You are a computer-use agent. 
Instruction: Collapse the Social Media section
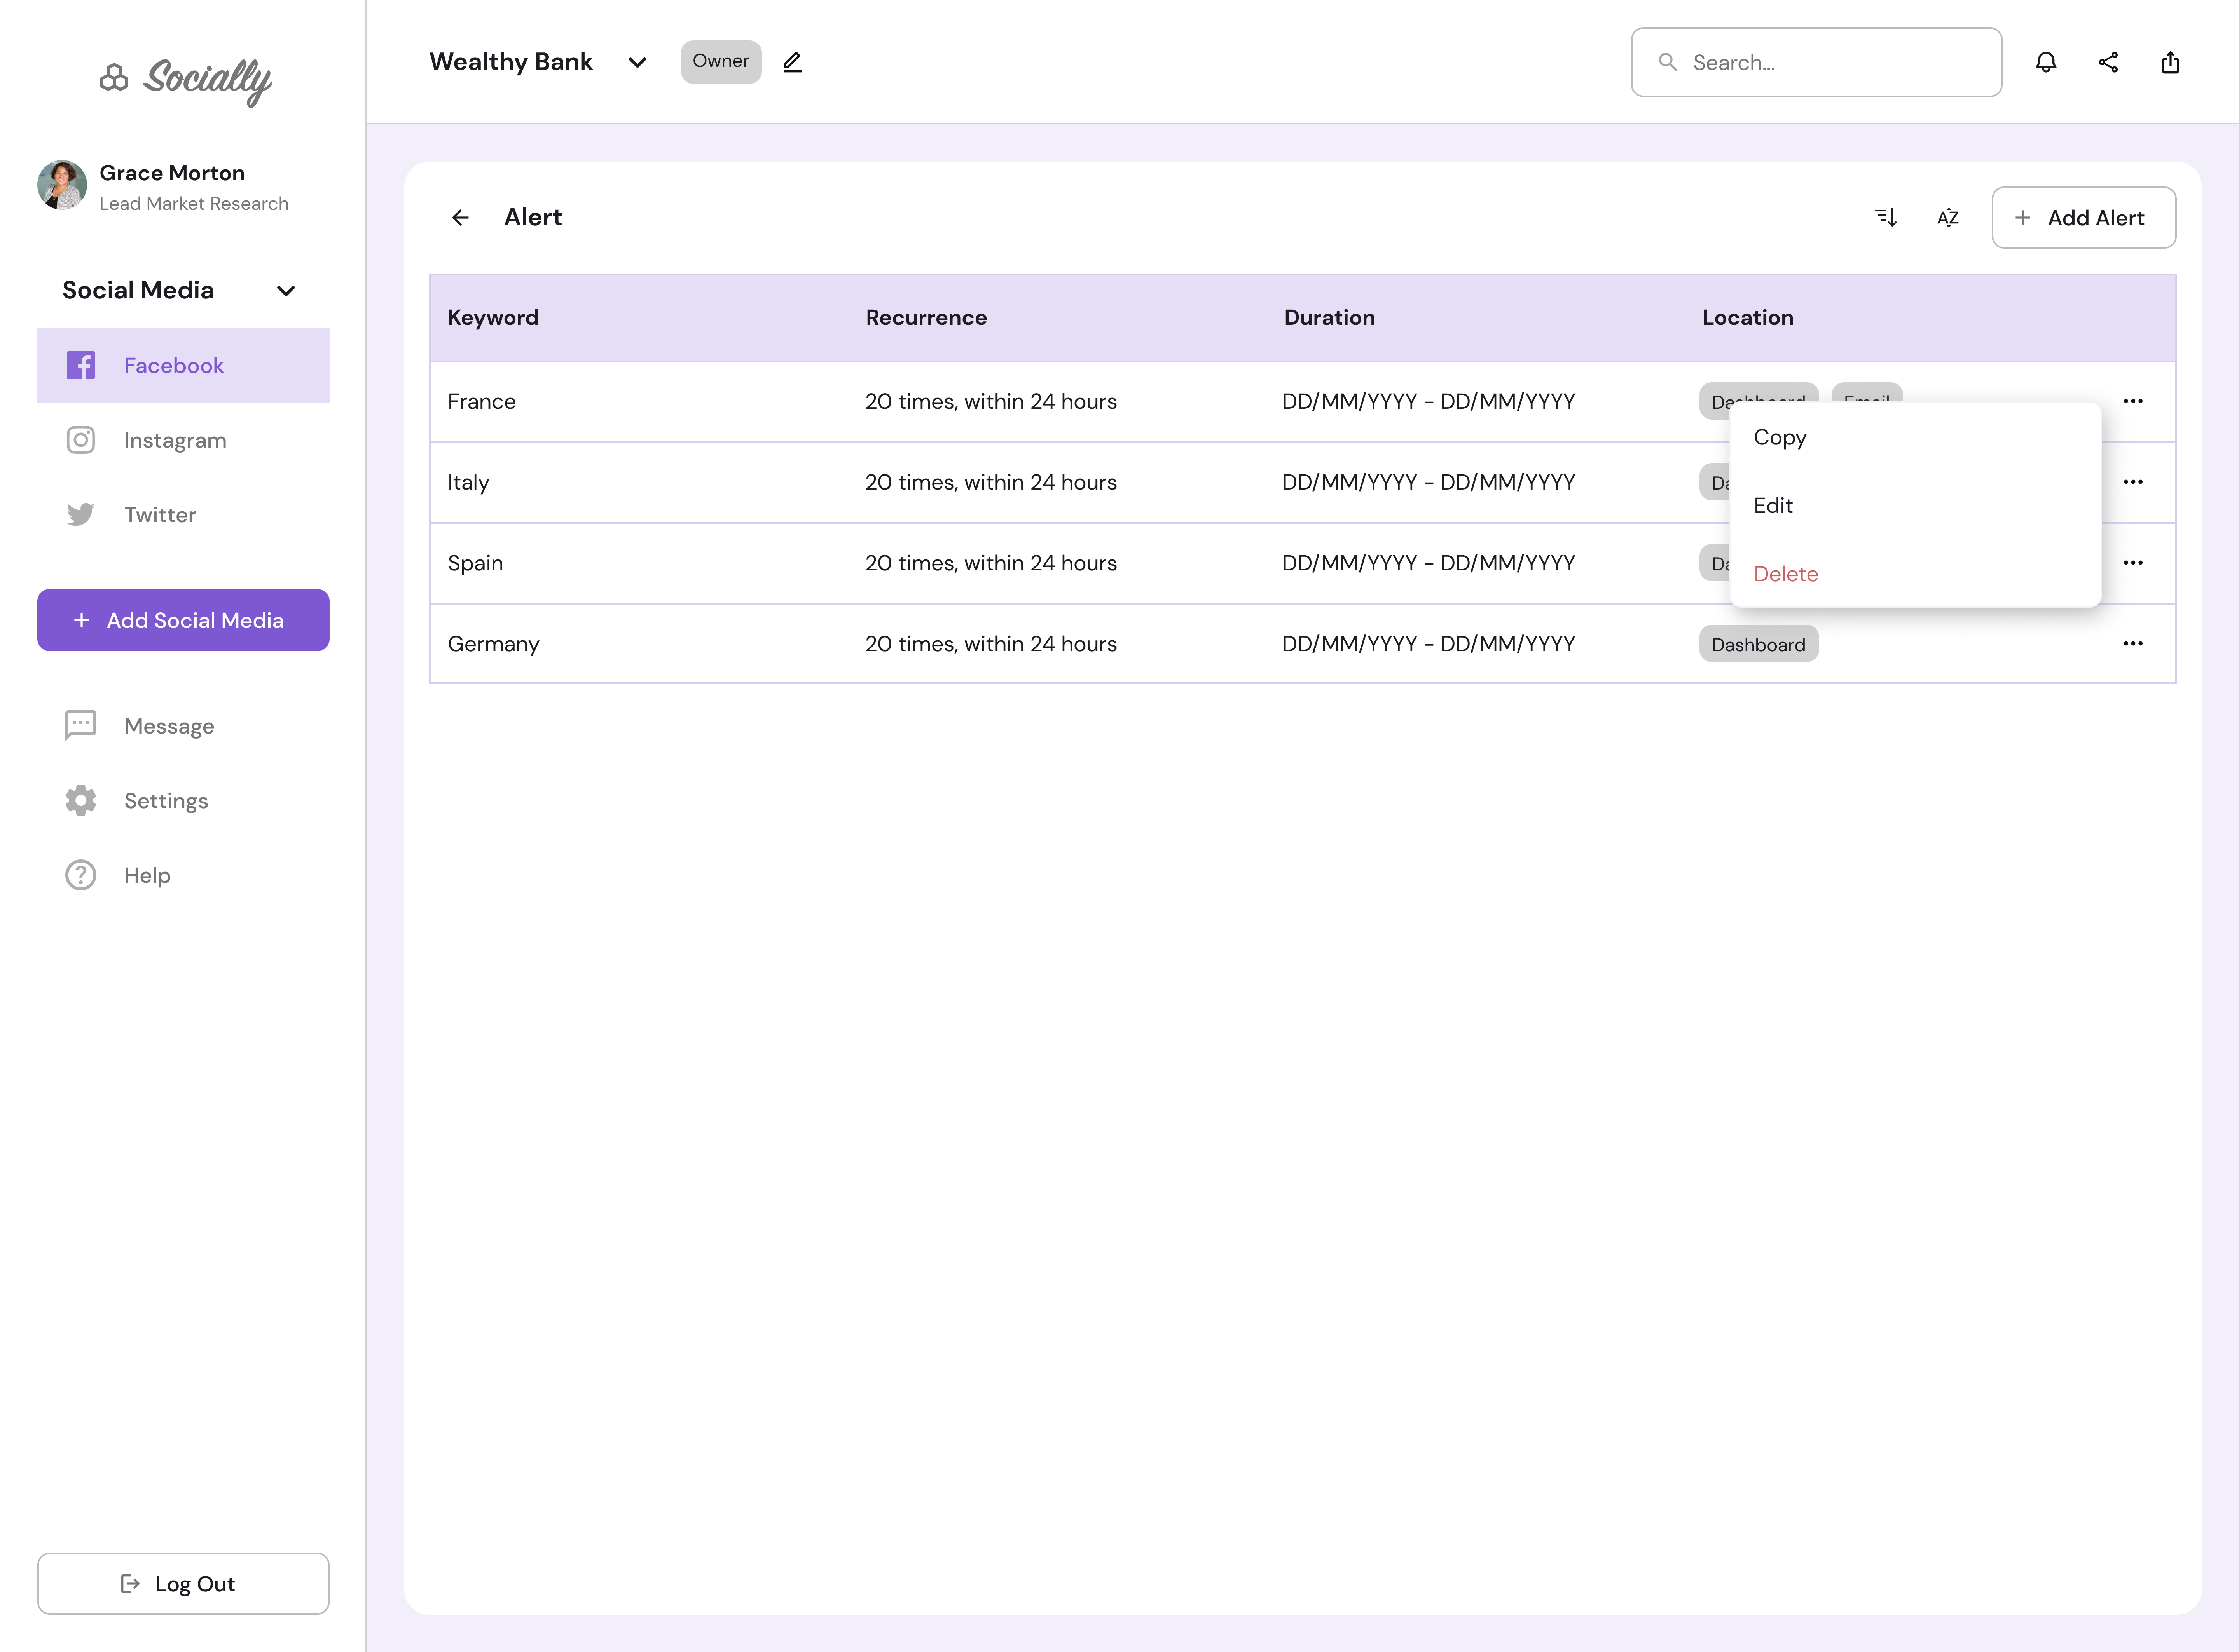[x=286, y=290]
